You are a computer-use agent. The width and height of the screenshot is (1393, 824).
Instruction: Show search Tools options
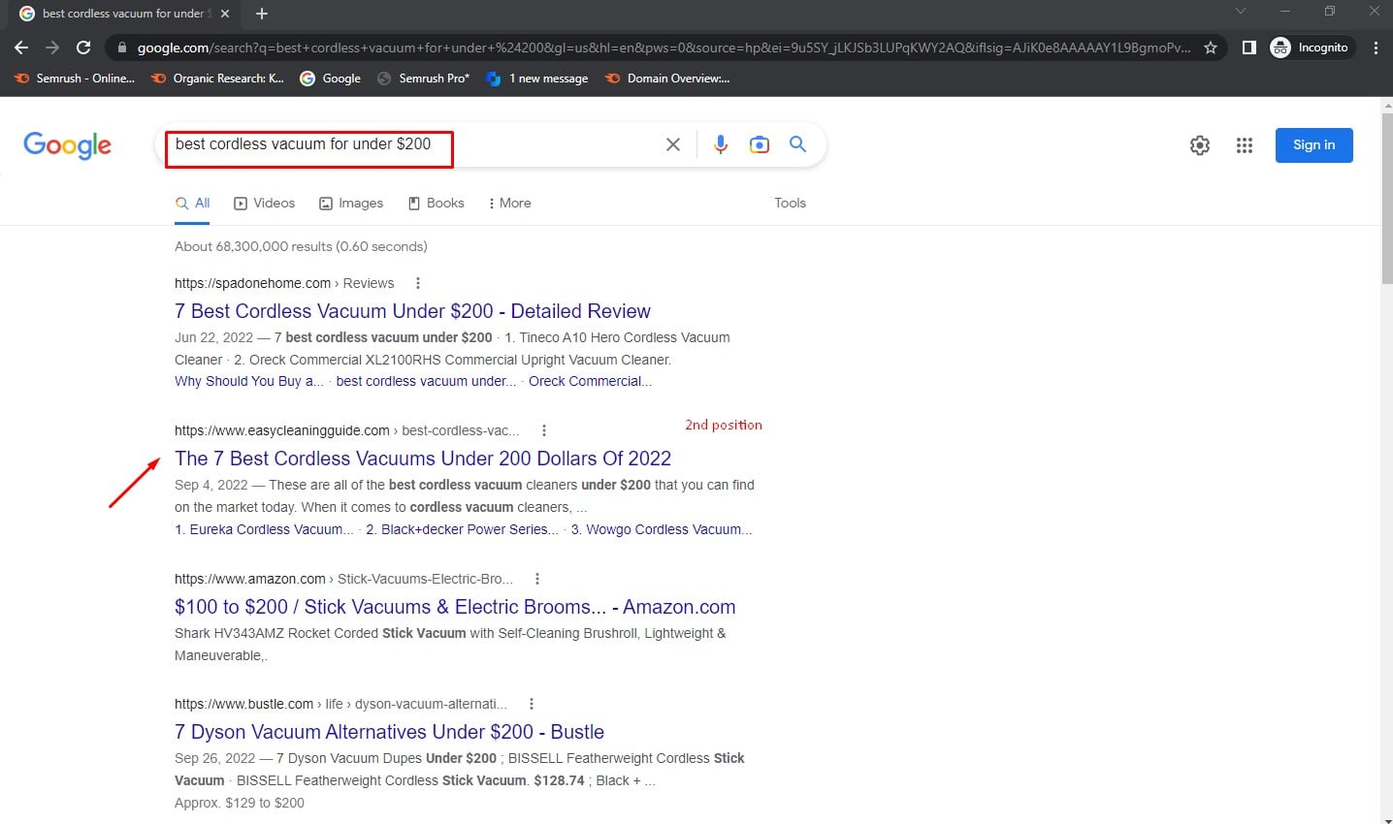790,203
